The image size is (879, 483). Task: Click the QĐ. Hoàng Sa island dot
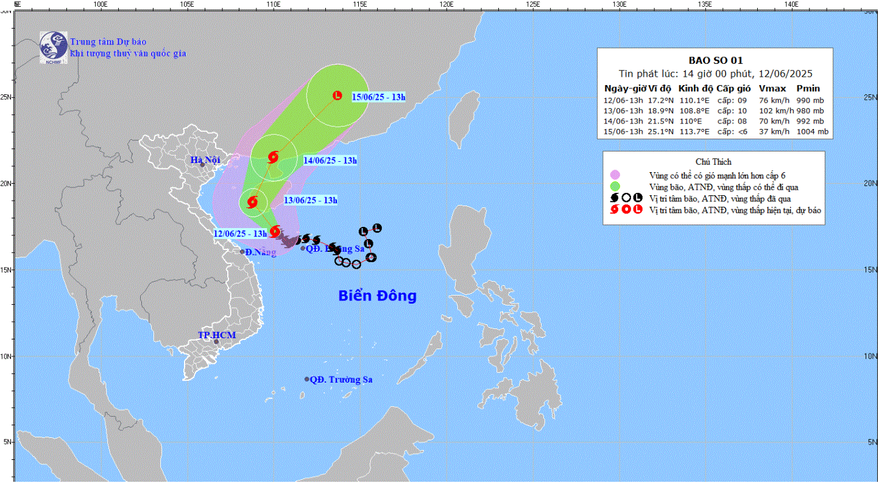tap(303, 248)
